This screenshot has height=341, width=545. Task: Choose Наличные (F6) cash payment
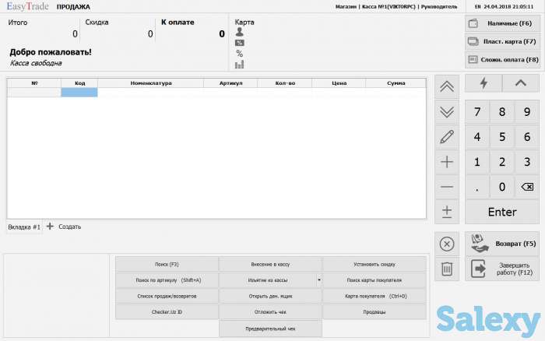[502, 23]
